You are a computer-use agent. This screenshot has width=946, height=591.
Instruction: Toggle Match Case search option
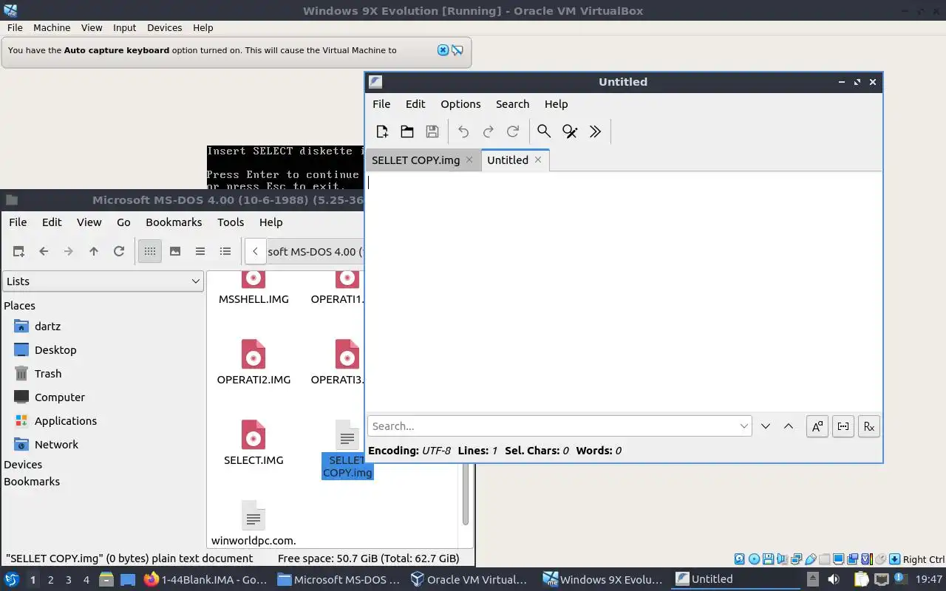point(817,426)
